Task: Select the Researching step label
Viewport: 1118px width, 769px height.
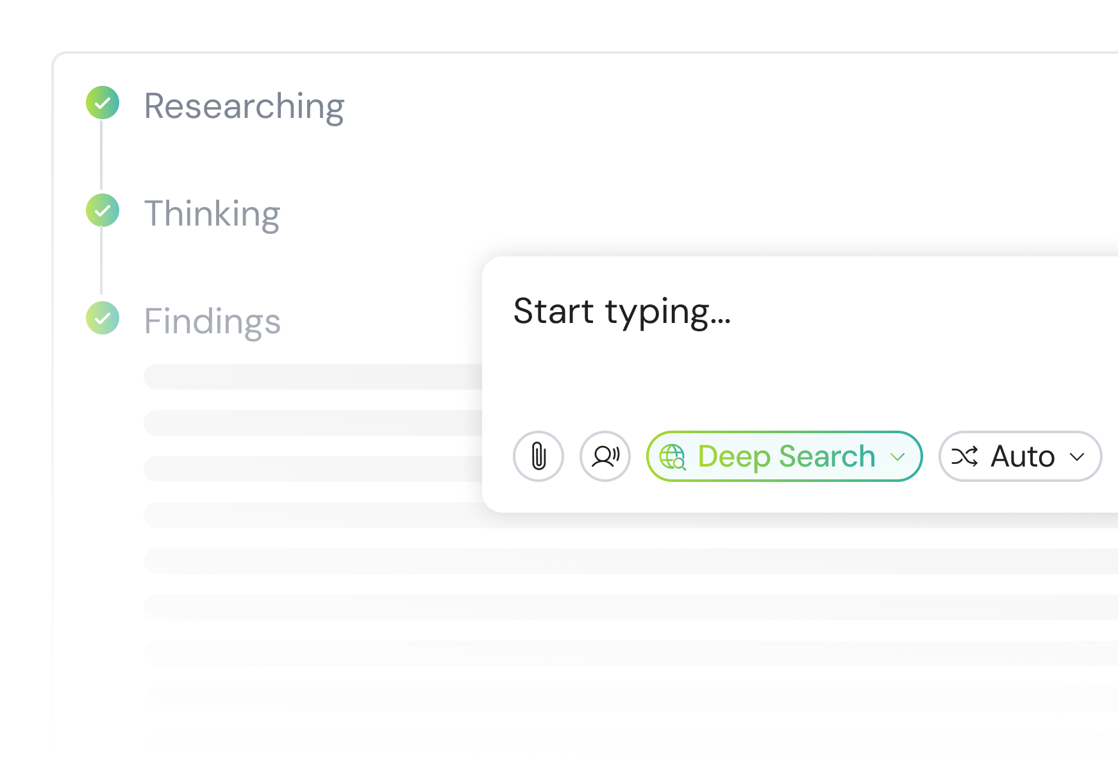Action: [x=244, y=104]
